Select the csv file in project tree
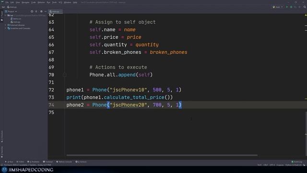This screenshot has width=307, height=173. [16, 19]
